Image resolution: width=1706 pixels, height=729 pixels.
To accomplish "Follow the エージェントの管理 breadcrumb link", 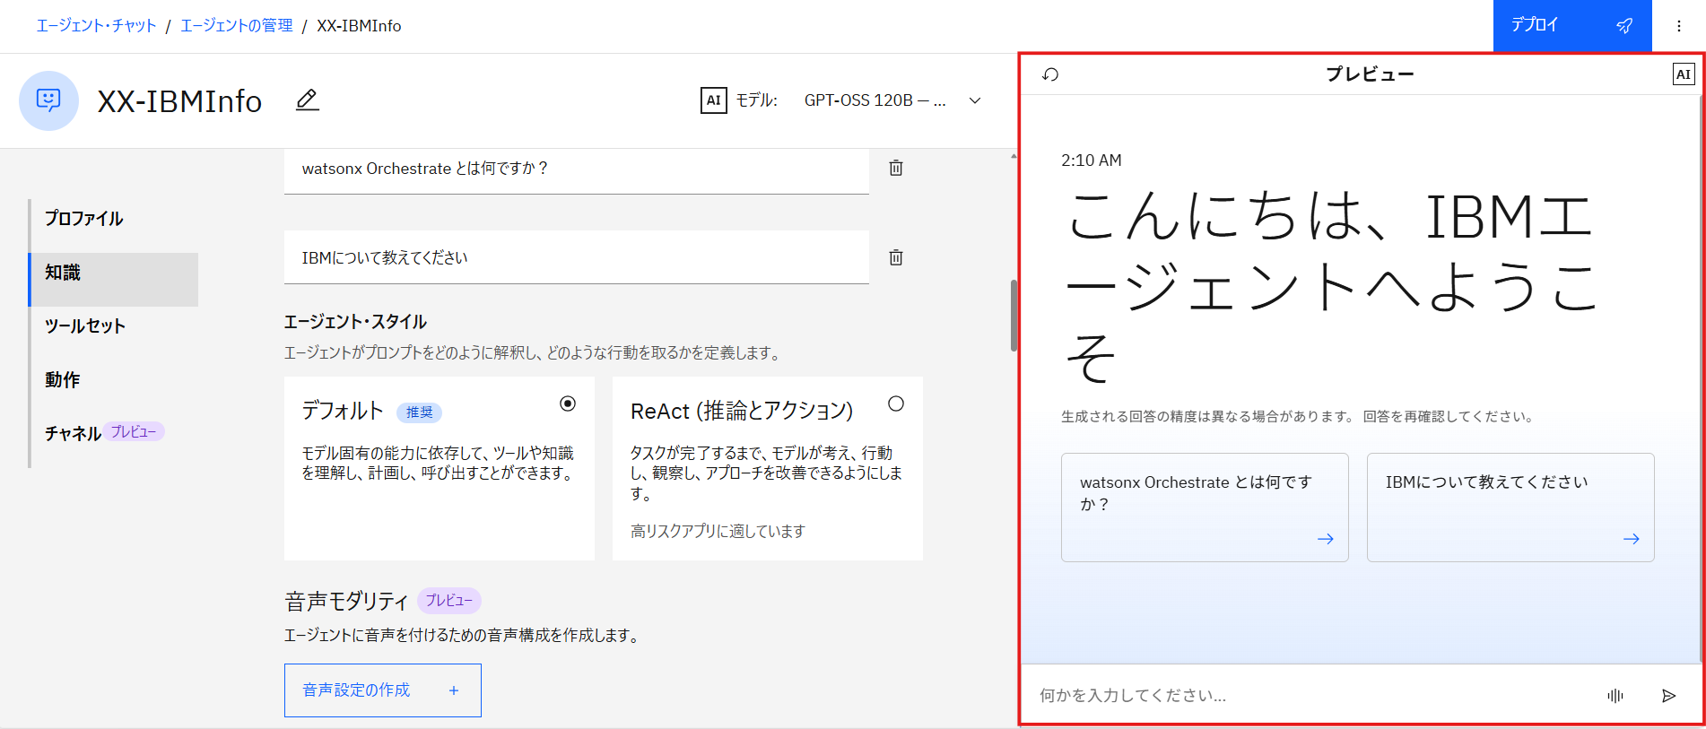I will (x=237, y=26).
